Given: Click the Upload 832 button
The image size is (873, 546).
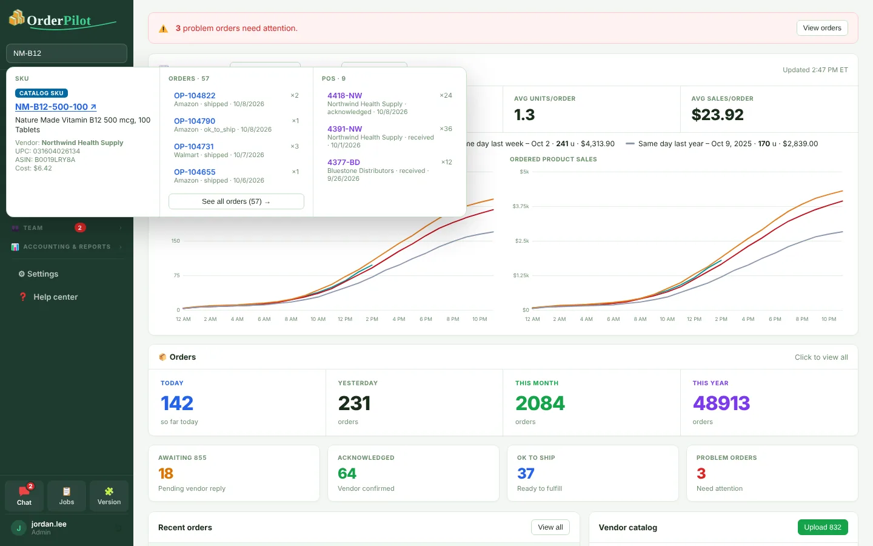Looking at the screenshot, I should click(x=823, y=527).
